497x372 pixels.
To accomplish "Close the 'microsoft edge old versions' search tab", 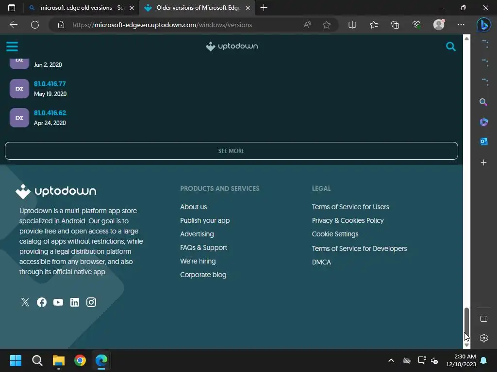I will pos(132,8).
